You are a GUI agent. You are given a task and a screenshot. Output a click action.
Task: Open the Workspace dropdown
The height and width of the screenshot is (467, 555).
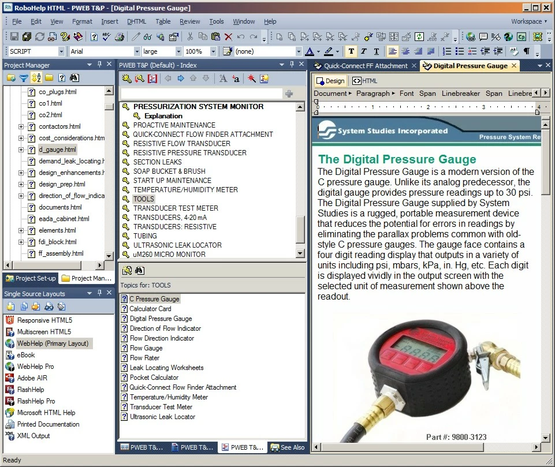(529, 21)
